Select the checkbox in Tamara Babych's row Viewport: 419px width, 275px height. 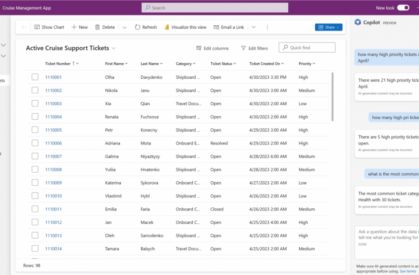click(x=35, y=249)
